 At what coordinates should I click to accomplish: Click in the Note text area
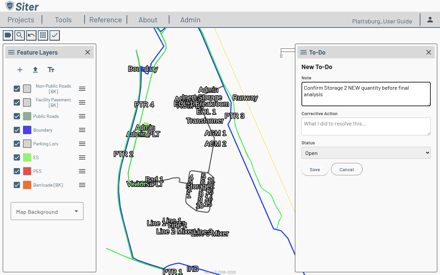pyautogui.click(x=366, y=94)
